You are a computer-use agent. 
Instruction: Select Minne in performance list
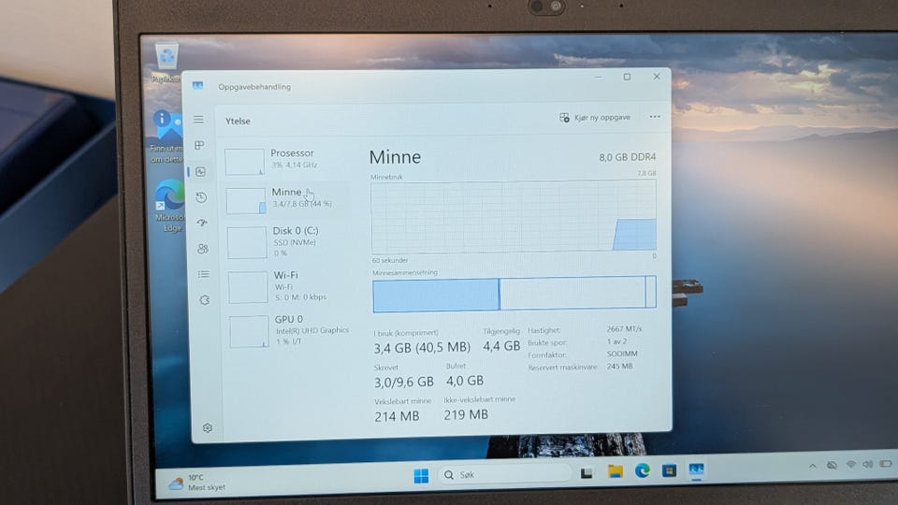coord(286,198)
